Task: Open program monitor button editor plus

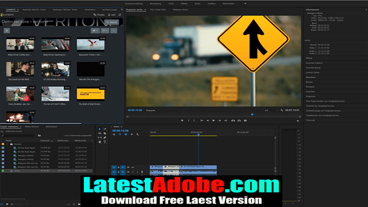Action: pos(298,121)
